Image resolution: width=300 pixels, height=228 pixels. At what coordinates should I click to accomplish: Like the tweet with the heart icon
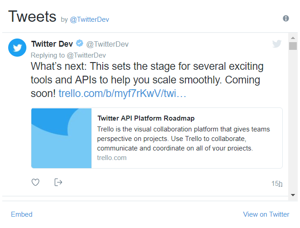pyautogui.click(x=35, y=182)
